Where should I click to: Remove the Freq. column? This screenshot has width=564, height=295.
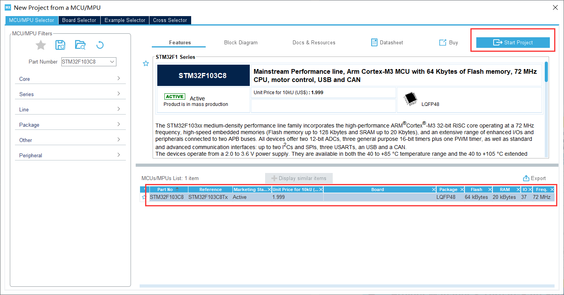552,189
